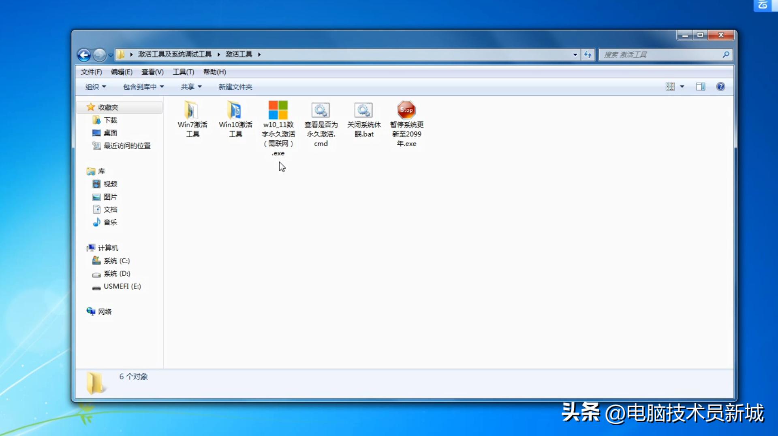Click the 视频 library icon
778x436 pixels.
(96, 184)
